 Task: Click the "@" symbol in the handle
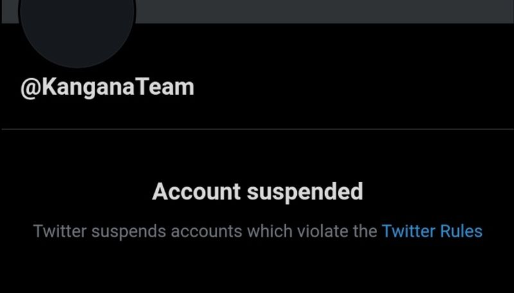click(31, 87)
